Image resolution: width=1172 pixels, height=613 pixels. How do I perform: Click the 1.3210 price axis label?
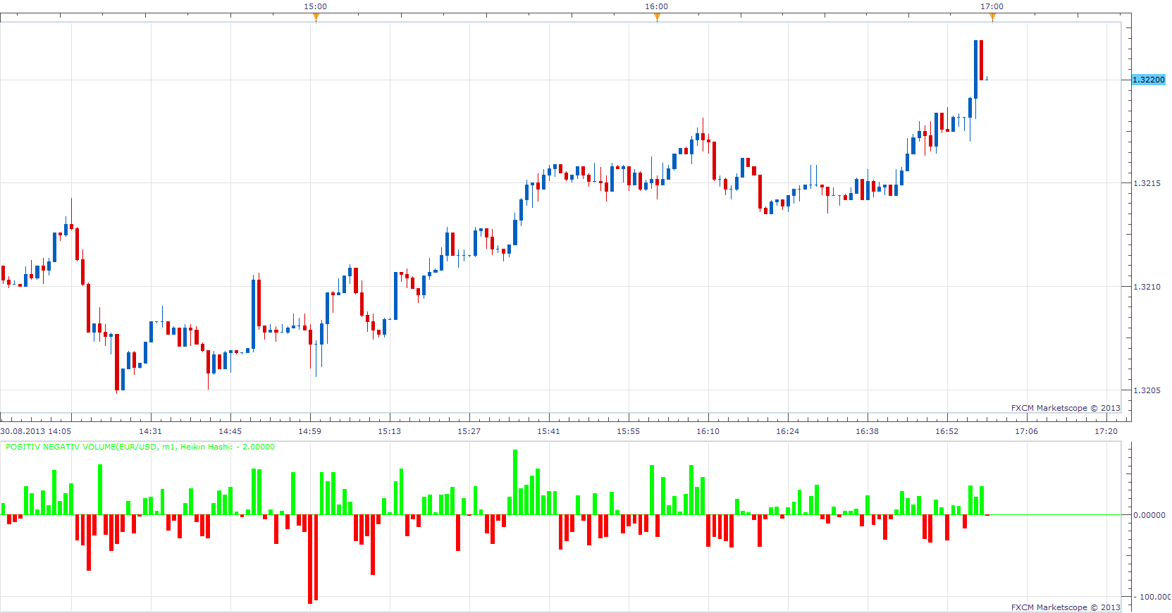(1147, 287)
